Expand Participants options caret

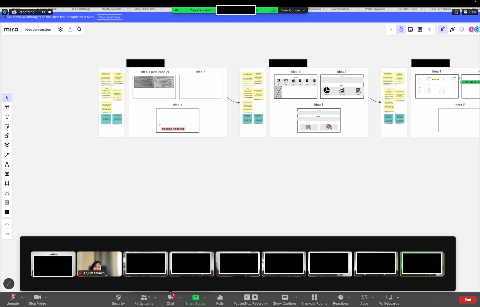click(x=155, y=297)
